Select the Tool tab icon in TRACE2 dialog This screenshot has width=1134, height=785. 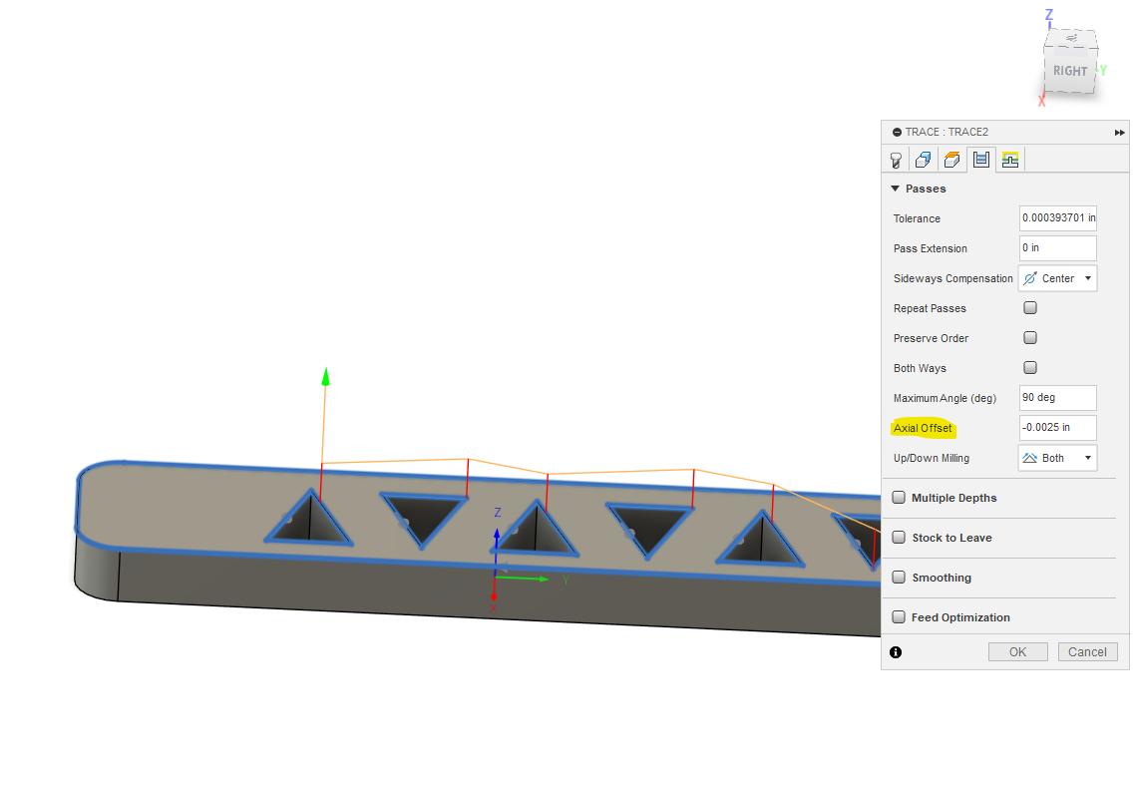(x=895, y=159)
